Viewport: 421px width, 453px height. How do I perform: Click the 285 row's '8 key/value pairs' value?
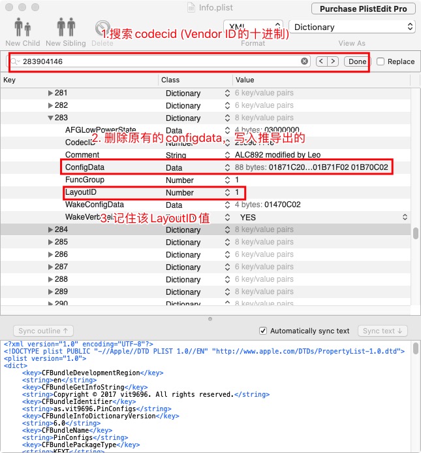(264, 242)
